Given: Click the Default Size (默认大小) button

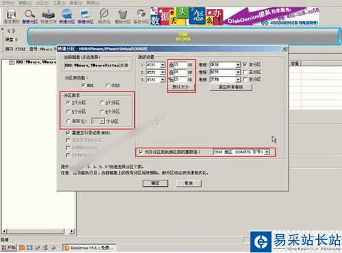Looking at the screenshot, I should pos(181,87).
